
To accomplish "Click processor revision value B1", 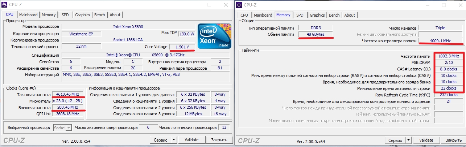I will tap(220, 68).
